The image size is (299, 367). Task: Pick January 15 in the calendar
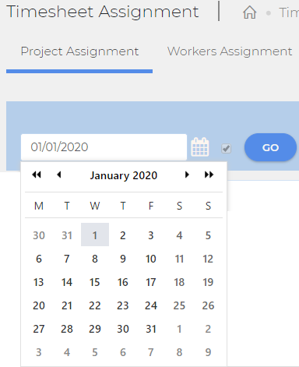click(95, 282)
